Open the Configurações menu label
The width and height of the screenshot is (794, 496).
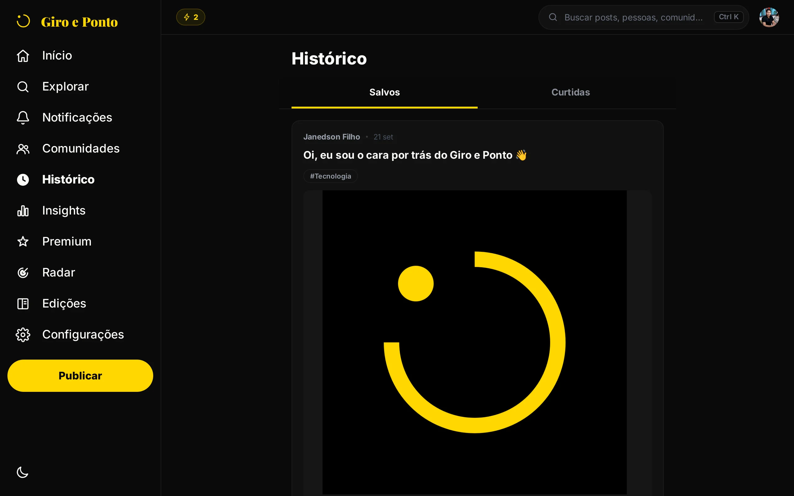[83, 334]
